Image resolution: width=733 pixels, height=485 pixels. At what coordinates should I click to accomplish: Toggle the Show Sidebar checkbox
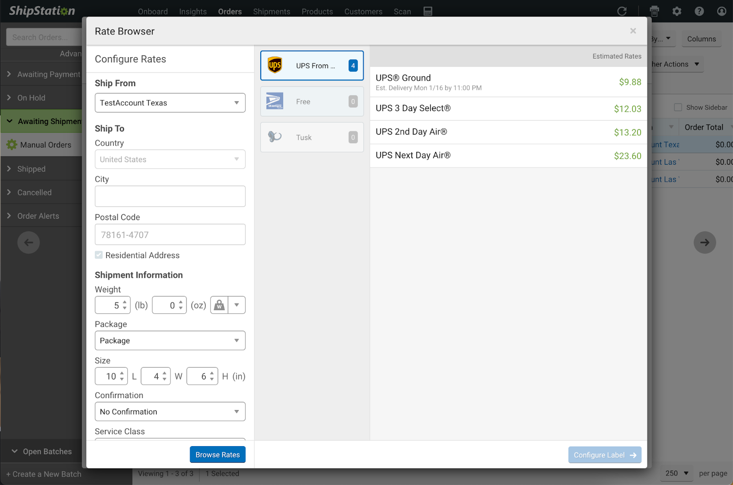click(678, 107)
